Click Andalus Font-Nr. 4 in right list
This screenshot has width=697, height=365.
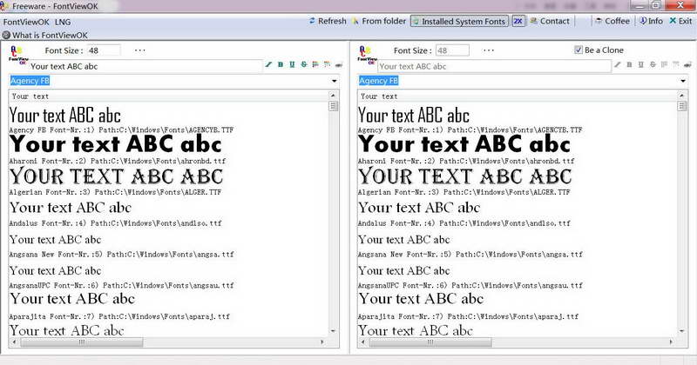[x=464, y=223]
